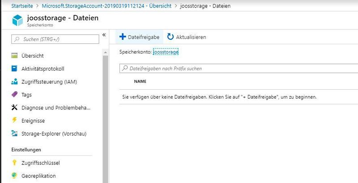Focus the Suchen (STRG+/) sidebar search box
Screen dimensions: 358x183
click(55, 39)
